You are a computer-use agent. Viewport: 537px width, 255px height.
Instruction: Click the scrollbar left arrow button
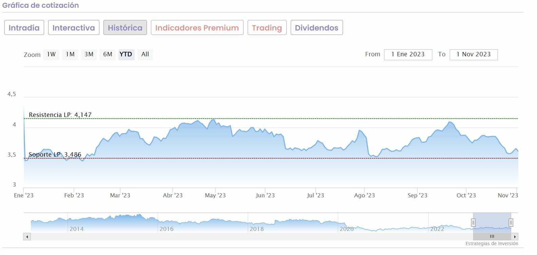coord(27,237)
